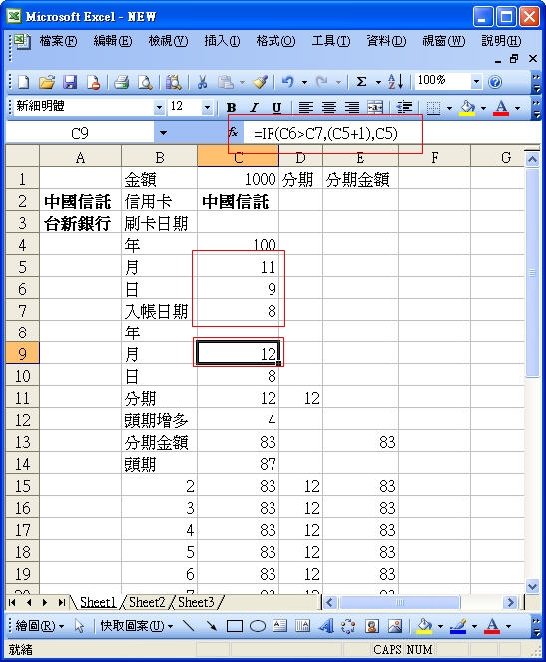546x662 pixels.
Task: Open the Name Box dropdown arrow
Action: [x=163, y=133]
